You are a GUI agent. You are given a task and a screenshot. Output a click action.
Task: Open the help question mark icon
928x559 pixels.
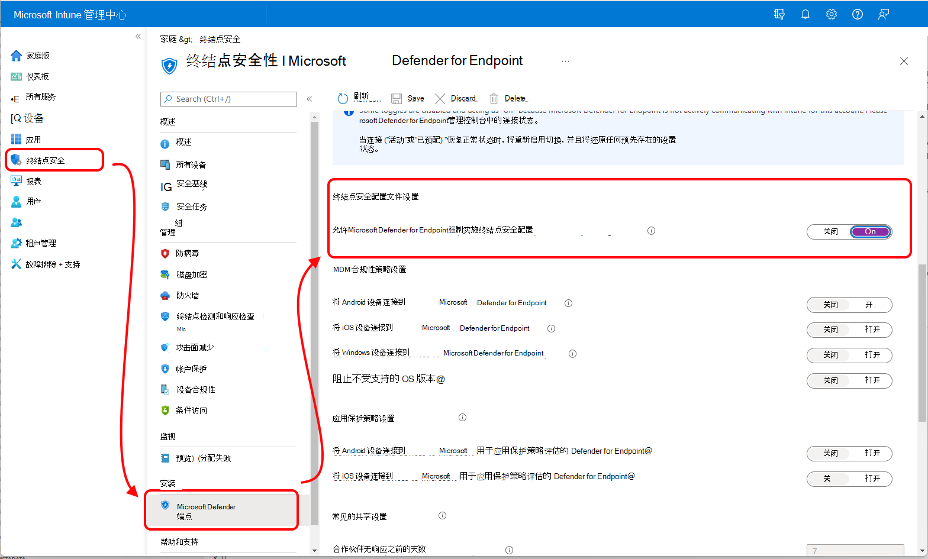tap(858, 14)
